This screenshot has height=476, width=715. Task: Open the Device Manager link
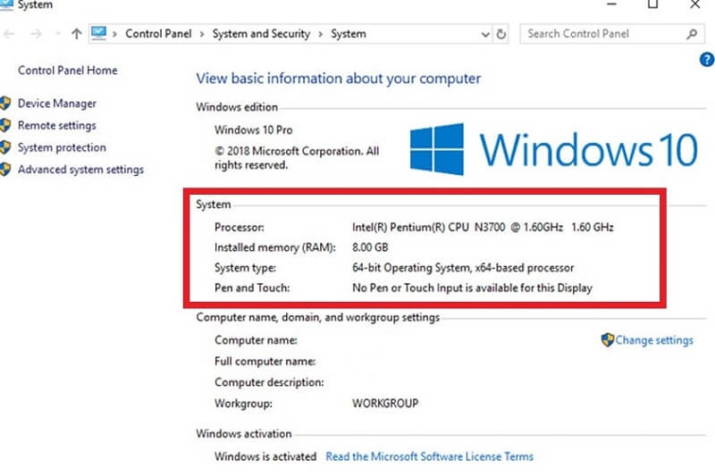click(x=56, y=104)
